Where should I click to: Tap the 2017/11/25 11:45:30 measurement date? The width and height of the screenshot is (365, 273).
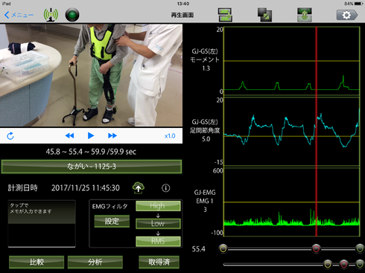[x=86, y=188]
